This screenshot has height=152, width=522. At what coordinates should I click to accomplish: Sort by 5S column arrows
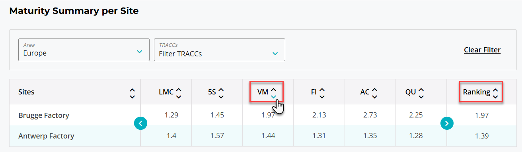click(x=221, y=93)
